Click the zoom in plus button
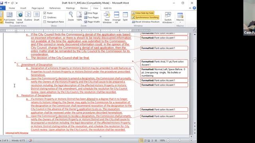Image resolution: width=255 pixels, height=143 pixels. coord(191,140)
